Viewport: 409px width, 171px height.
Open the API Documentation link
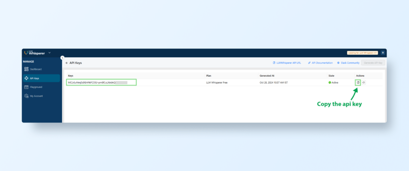320,63
